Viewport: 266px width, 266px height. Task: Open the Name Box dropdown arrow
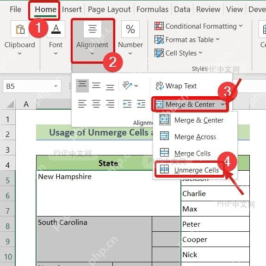click(56, 86)
